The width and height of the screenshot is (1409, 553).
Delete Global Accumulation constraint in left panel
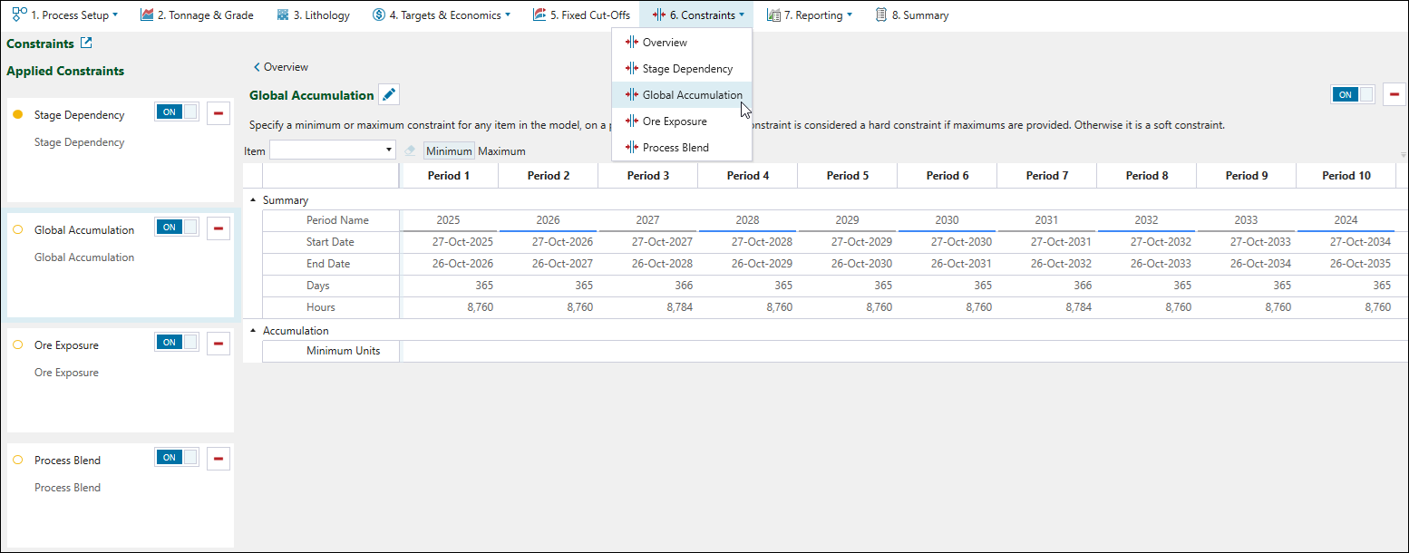click(219, 228)
